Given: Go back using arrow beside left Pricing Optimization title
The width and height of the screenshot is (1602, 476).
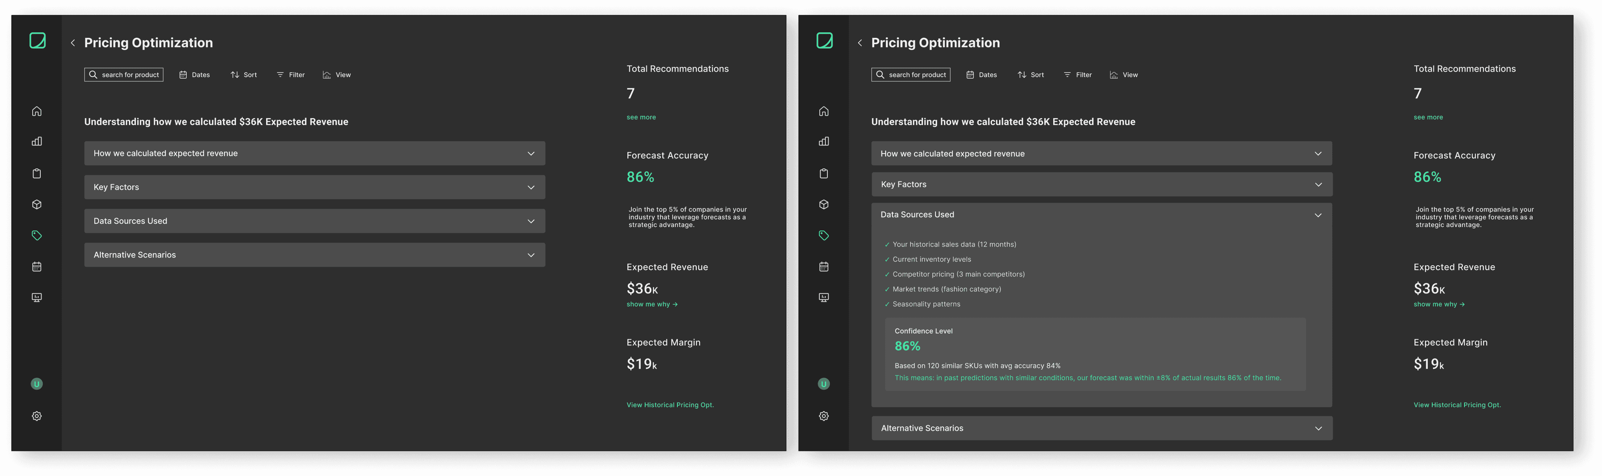Looking at the screenshot, I should 73,43.
